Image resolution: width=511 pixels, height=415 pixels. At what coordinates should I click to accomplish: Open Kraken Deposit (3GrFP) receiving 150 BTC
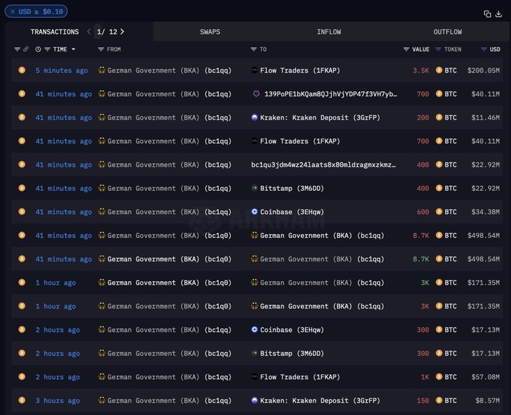(320, 400)
